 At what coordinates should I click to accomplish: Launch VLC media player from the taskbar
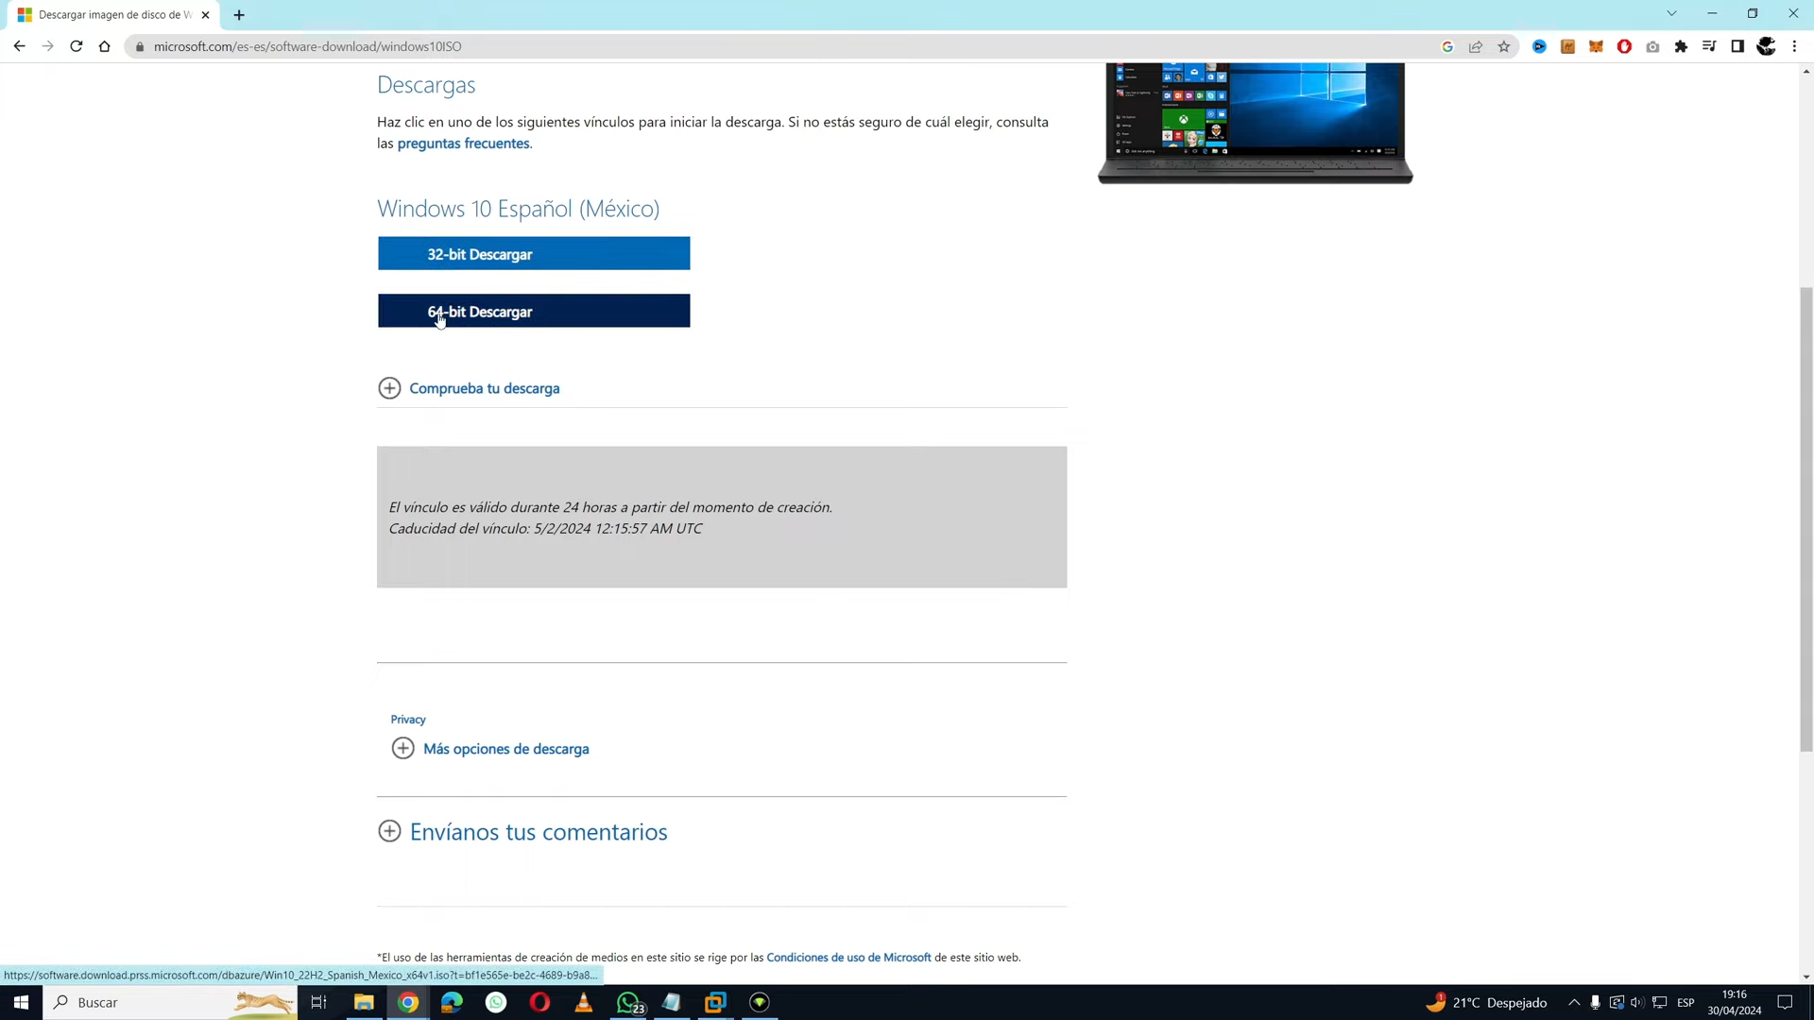coord(583,1002)
